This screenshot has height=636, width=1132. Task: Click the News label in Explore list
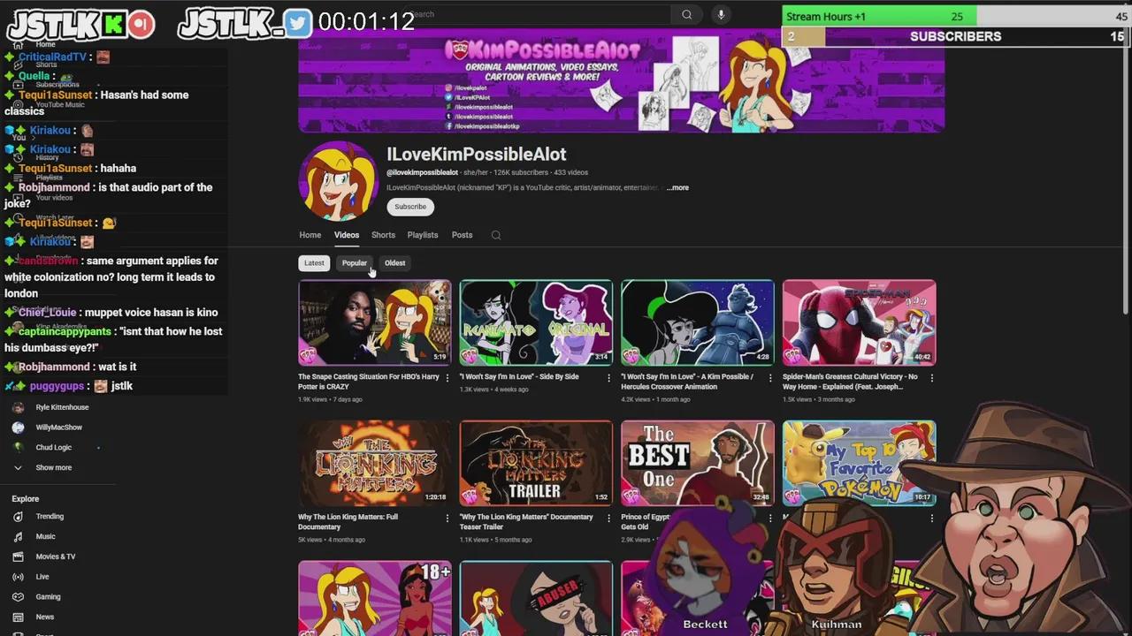pos(45,617)
